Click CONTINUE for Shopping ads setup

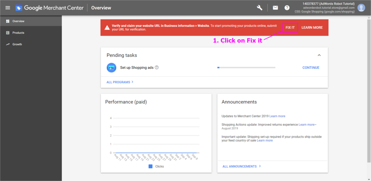(310, 68)
